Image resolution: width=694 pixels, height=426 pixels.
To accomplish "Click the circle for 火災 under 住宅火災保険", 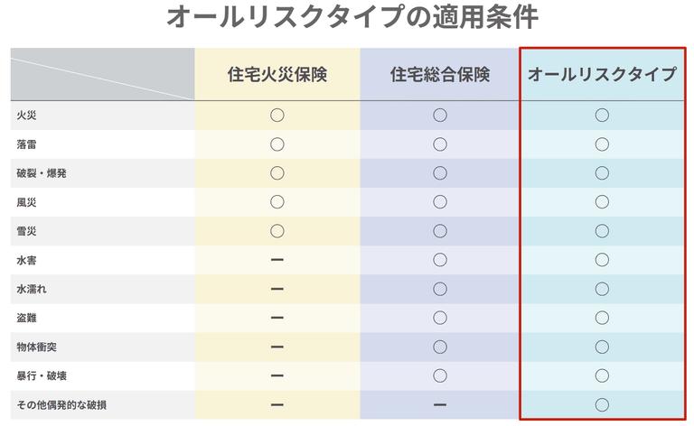I will point(277,115).
